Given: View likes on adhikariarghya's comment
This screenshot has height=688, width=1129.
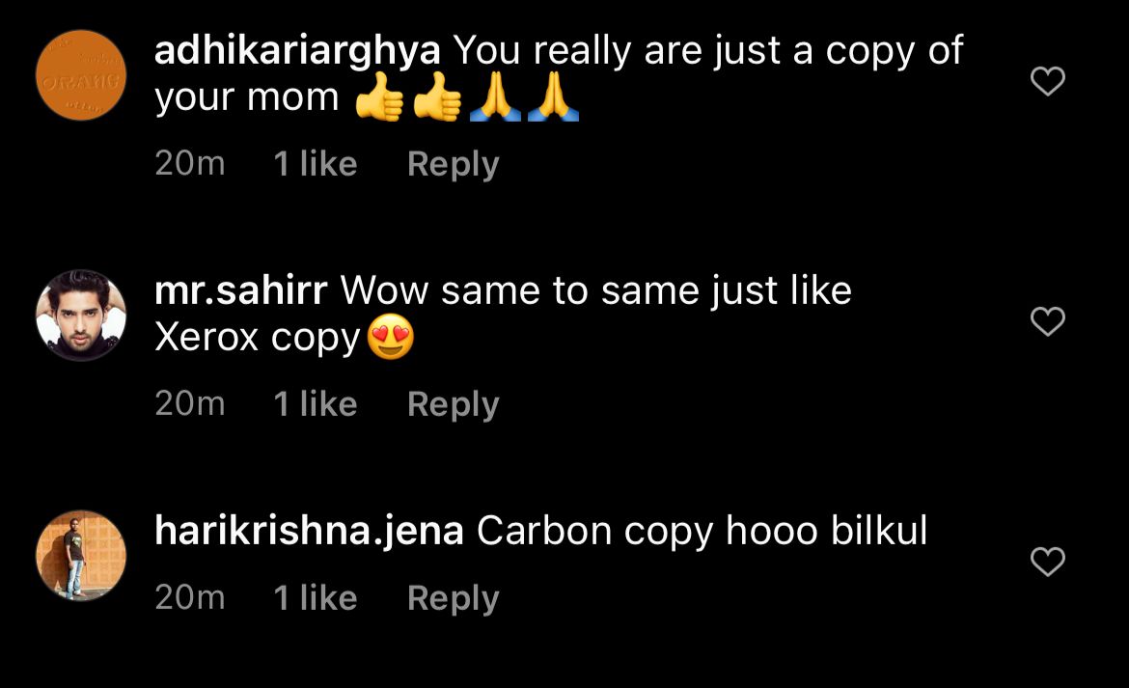Looking at the screenshot, I should [x=315, y=164].
